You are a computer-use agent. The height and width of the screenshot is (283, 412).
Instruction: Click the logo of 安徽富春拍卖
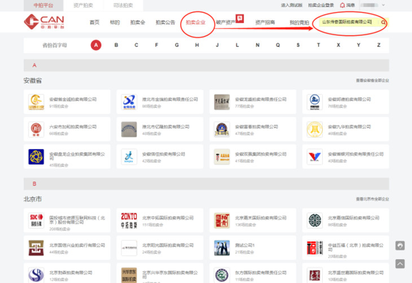[222, 129]
